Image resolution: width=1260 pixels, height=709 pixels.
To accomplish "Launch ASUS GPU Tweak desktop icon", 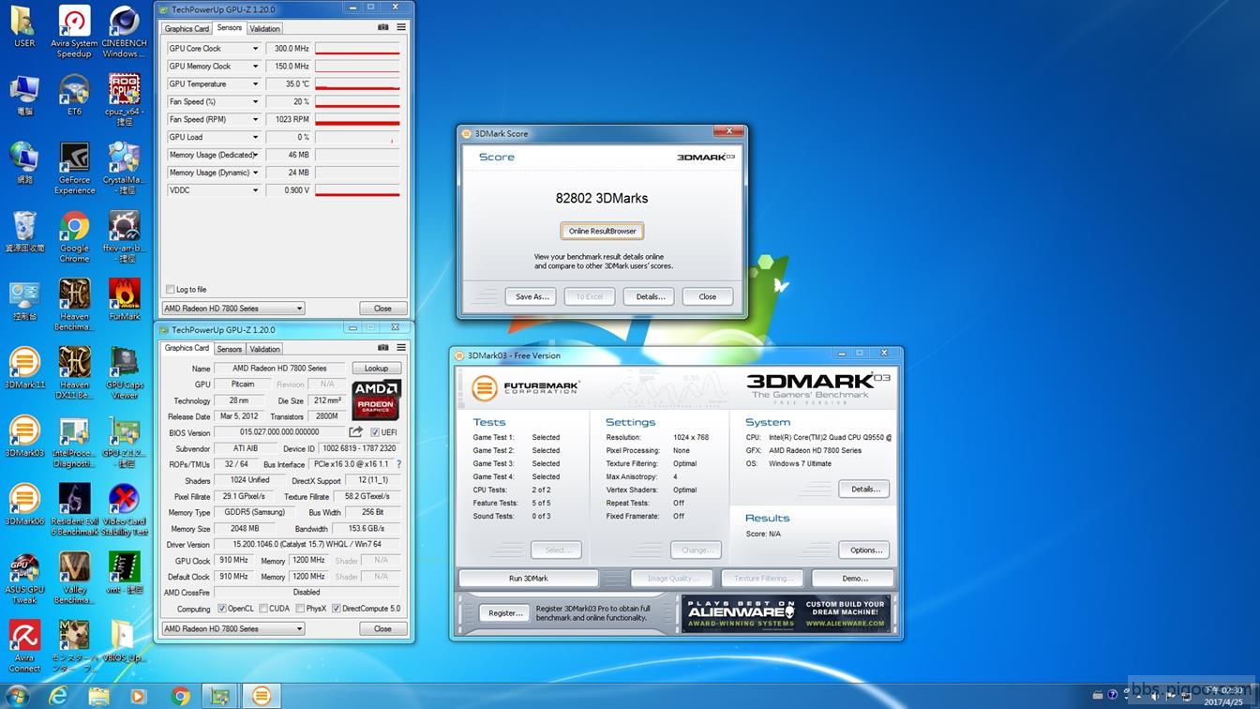I will coord(24,579).
